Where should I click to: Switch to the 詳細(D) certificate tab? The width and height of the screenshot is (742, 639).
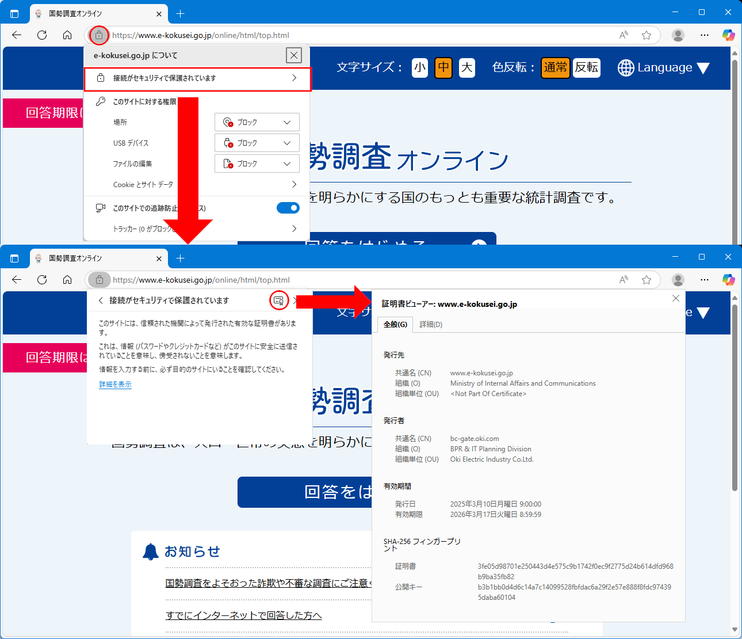431,325
